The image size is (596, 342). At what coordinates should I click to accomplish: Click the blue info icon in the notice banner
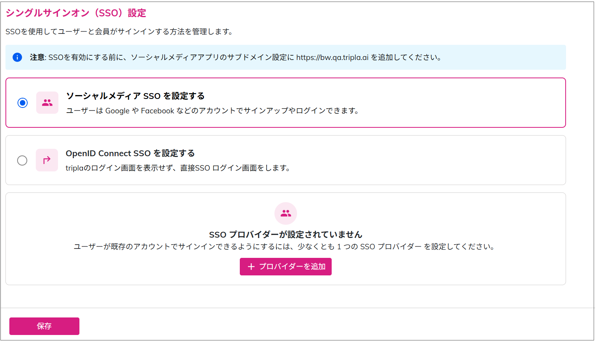(x=17, y=57)
